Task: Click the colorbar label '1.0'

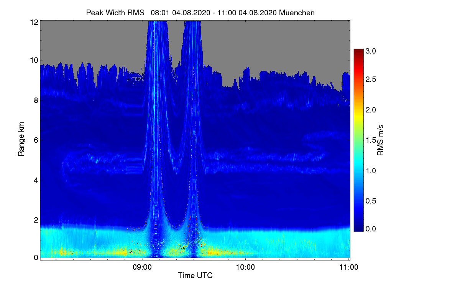Action: (371, 171)
